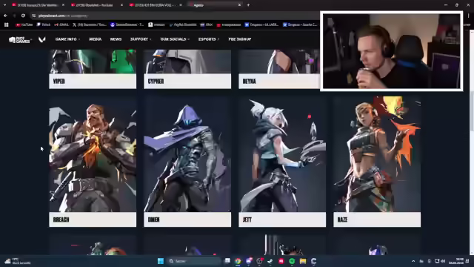The image size is (474, 267).
Task: Open the Riot Games logo menu
Action: (x=20, y=39)
